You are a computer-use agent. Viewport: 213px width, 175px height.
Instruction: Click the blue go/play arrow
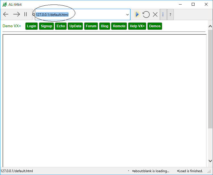[137, 14]
